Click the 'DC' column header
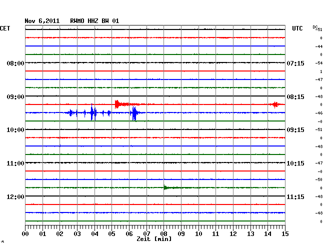This screenshot has height=247, width=325. 315,27
